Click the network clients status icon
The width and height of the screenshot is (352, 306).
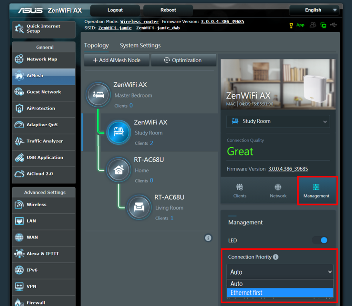click(323, 25)
